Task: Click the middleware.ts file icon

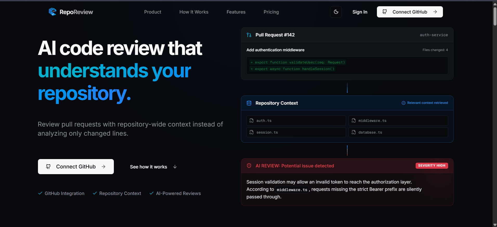Action: (354, 121)
